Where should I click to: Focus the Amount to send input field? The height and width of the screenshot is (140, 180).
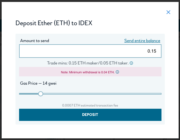(90, 51)
